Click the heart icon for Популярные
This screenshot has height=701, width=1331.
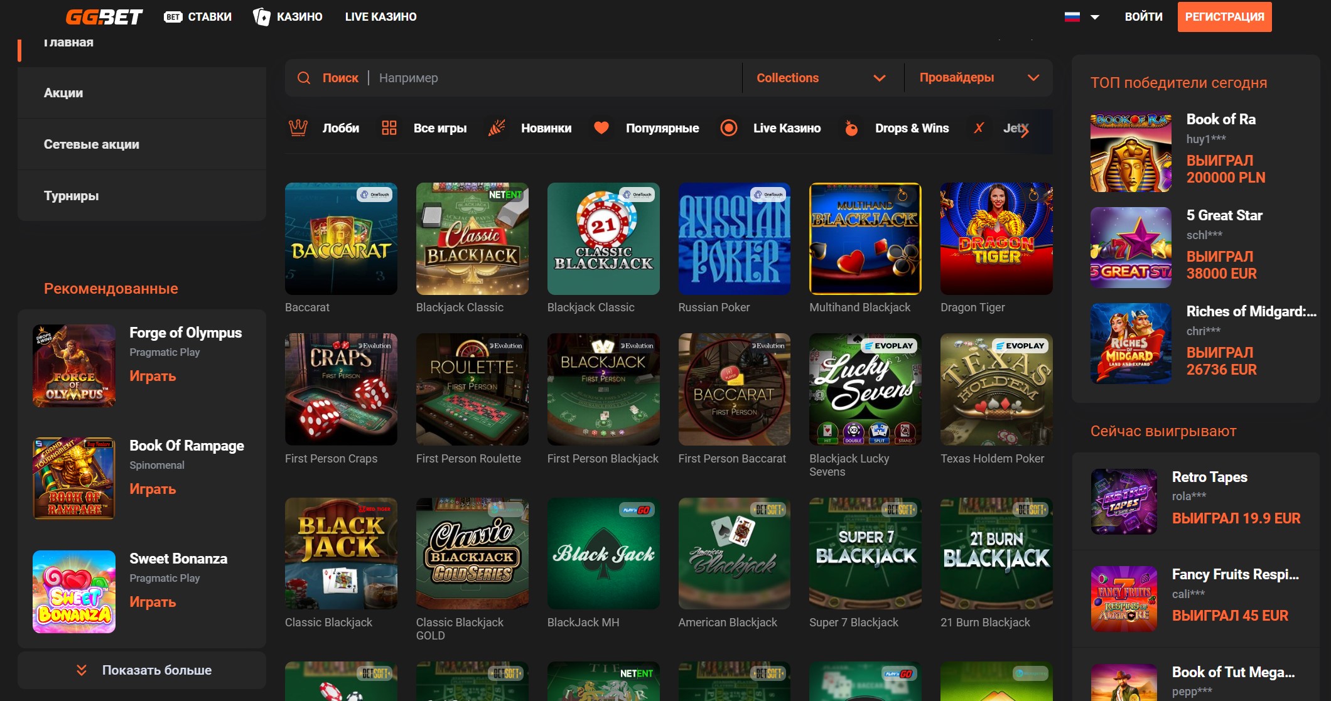tap(601, 128)
